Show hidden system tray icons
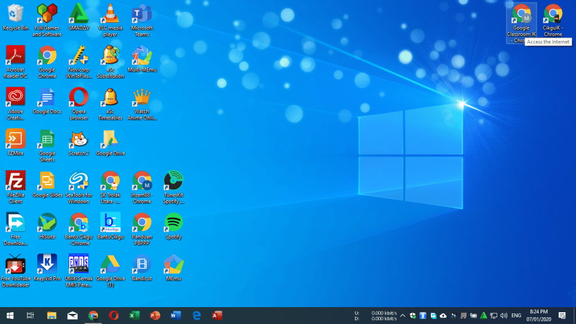The height and width of the screenshot is (324, 576). pos(403,316)
